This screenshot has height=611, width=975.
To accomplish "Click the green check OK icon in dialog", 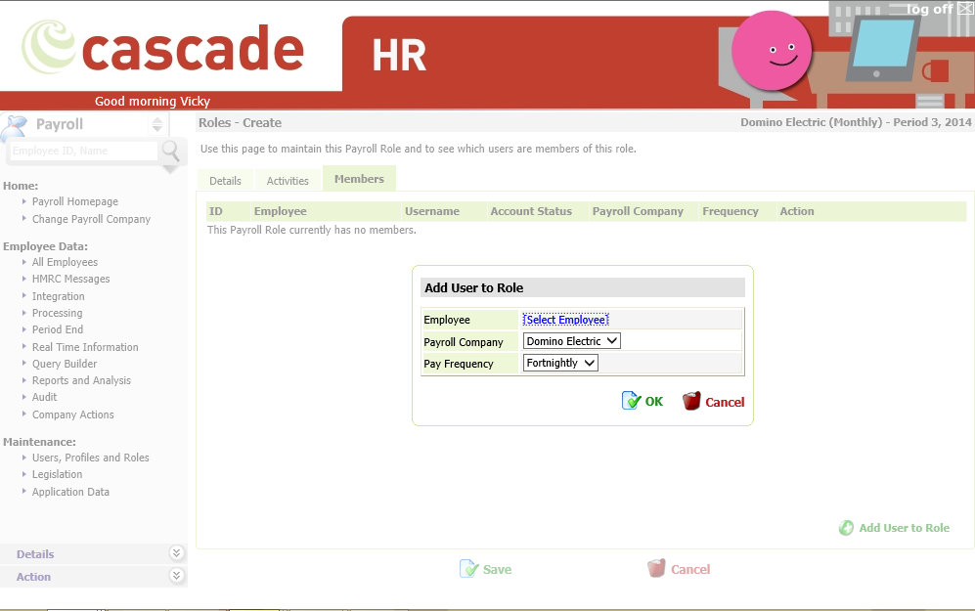I will tap(631, 401).
